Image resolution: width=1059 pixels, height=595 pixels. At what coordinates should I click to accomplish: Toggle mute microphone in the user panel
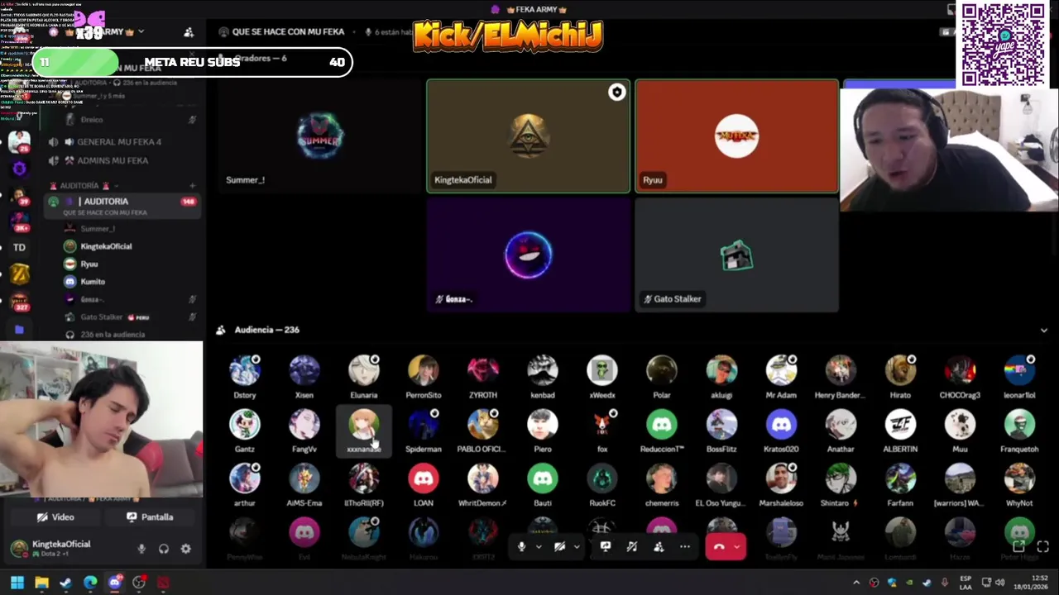(141, 549)
